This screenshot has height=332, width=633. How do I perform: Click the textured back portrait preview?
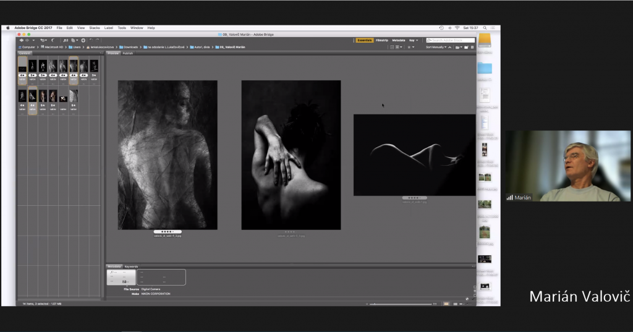coord(168,155)
